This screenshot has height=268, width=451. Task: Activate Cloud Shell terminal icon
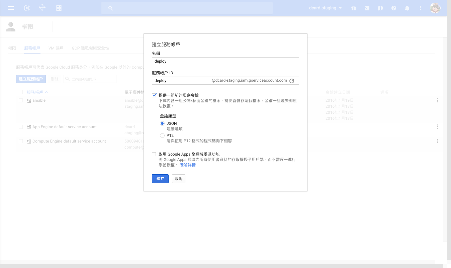[367, 8]
